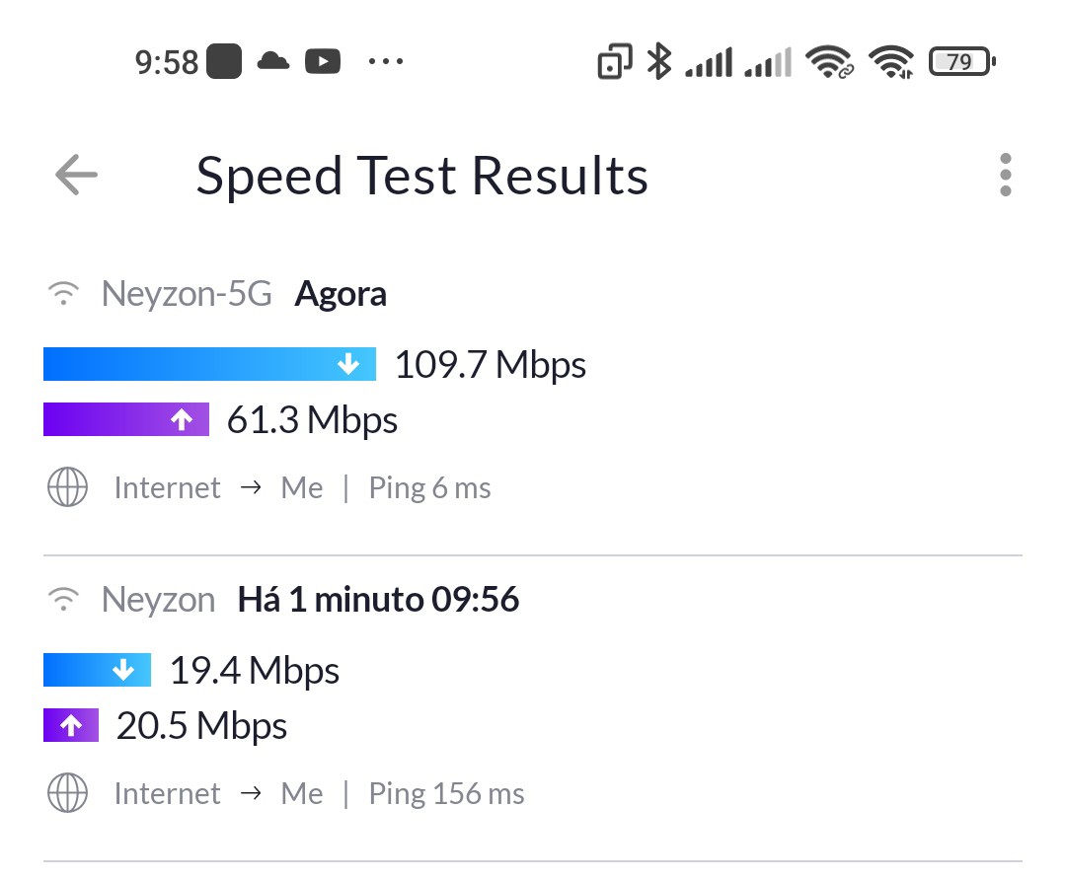Click the Neyzon-5G Wi-Fi icon

click(x=64, y=294)
